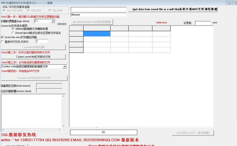Toggle scan free secs checkbox
Image resolution: width=237 pixels, height=146 pixels.
[2, 37]
